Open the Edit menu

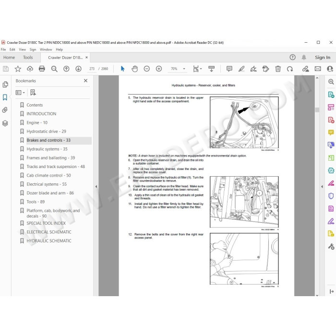[12, 49]
